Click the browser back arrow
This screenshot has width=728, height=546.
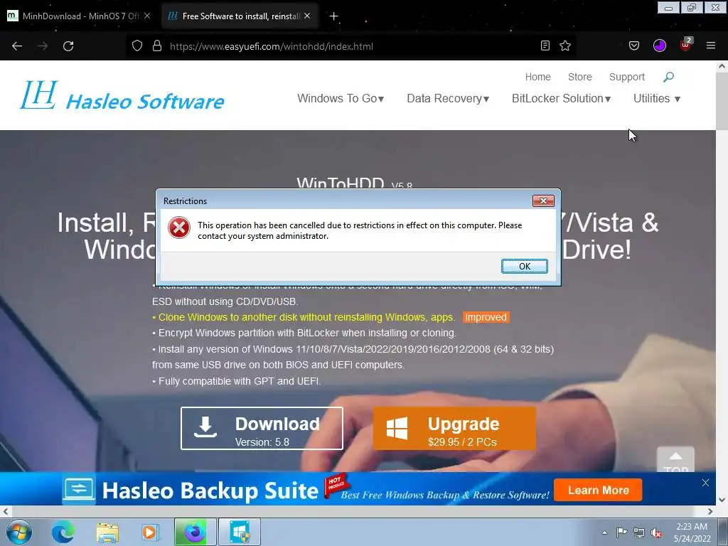point(17,46)
